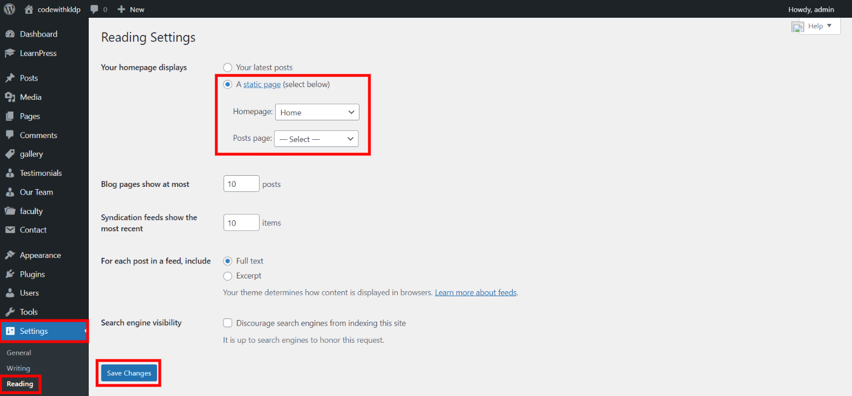Click the 'Blog pages show at most' number field
Image resolution: width=852 pixels, height=396 pixels.
tap(241, 184)
